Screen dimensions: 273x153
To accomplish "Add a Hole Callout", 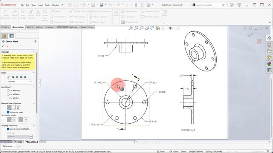I will [x=77, y=22].
